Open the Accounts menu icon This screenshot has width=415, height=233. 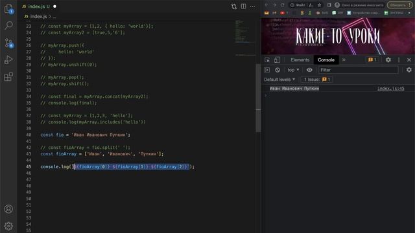click(8, 209)
